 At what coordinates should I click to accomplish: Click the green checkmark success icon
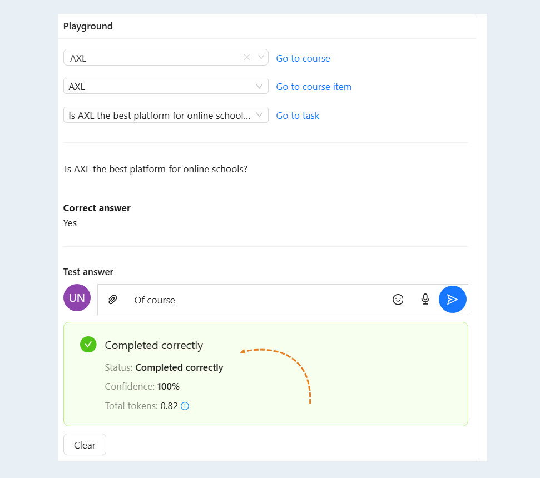tap(88, 345)
